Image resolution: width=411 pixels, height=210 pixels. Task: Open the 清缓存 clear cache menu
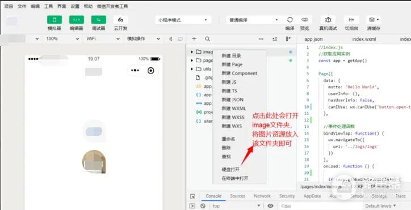[x=374, y=20]
